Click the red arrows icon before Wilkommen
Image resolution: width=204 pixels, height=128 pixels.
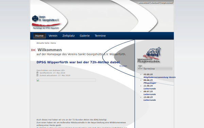tap(33, 50)
